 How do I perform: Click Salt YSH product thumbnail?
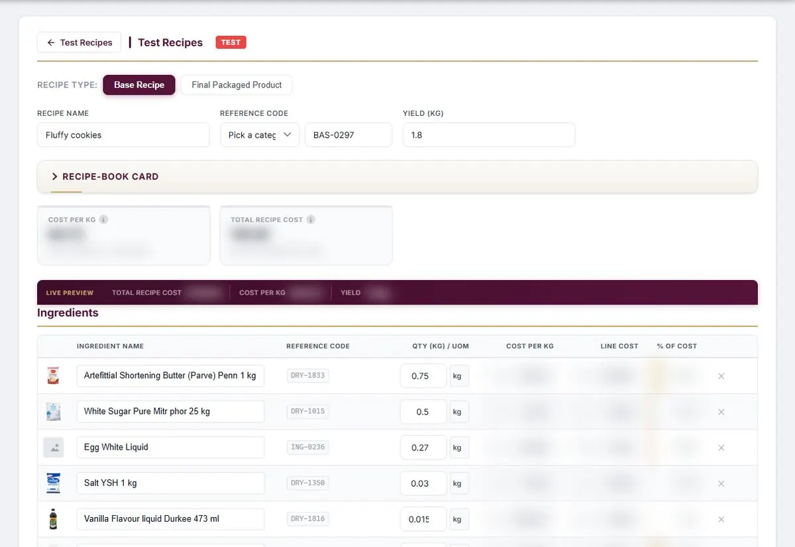point(53,483)
